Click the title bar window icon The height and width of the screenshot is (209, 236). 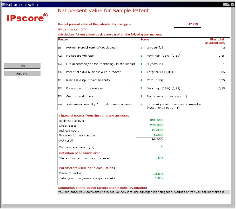4,4
